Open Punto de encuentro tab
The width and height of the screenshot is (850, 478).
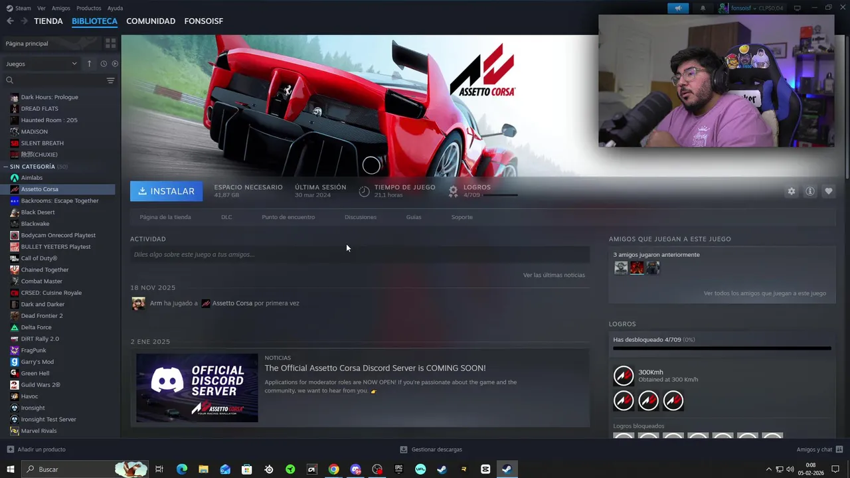(288, 217)
